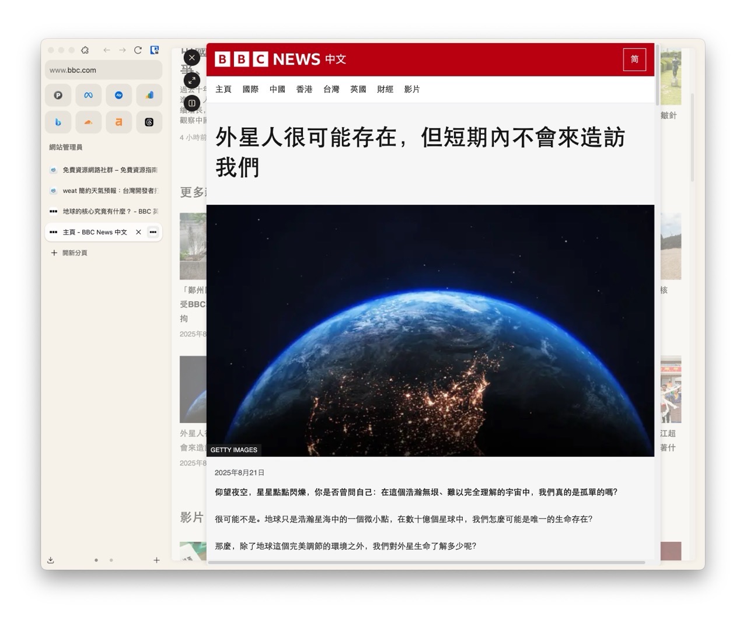The height and width of the screenshot is (617, 747).
Task: Open the orange letter a favorite tile
Action: [119, 122]
